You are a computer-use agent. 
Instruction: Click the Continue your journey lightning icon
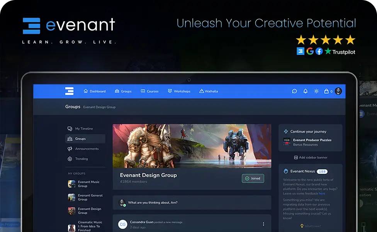(x=286, y=131)
